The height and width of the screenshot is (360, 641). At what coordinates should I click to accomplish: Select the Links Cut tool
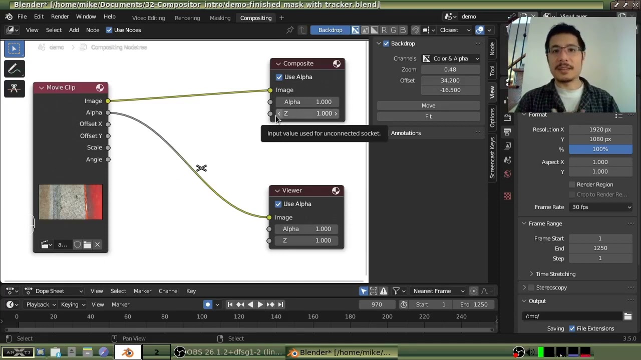[x=14, y=88]
